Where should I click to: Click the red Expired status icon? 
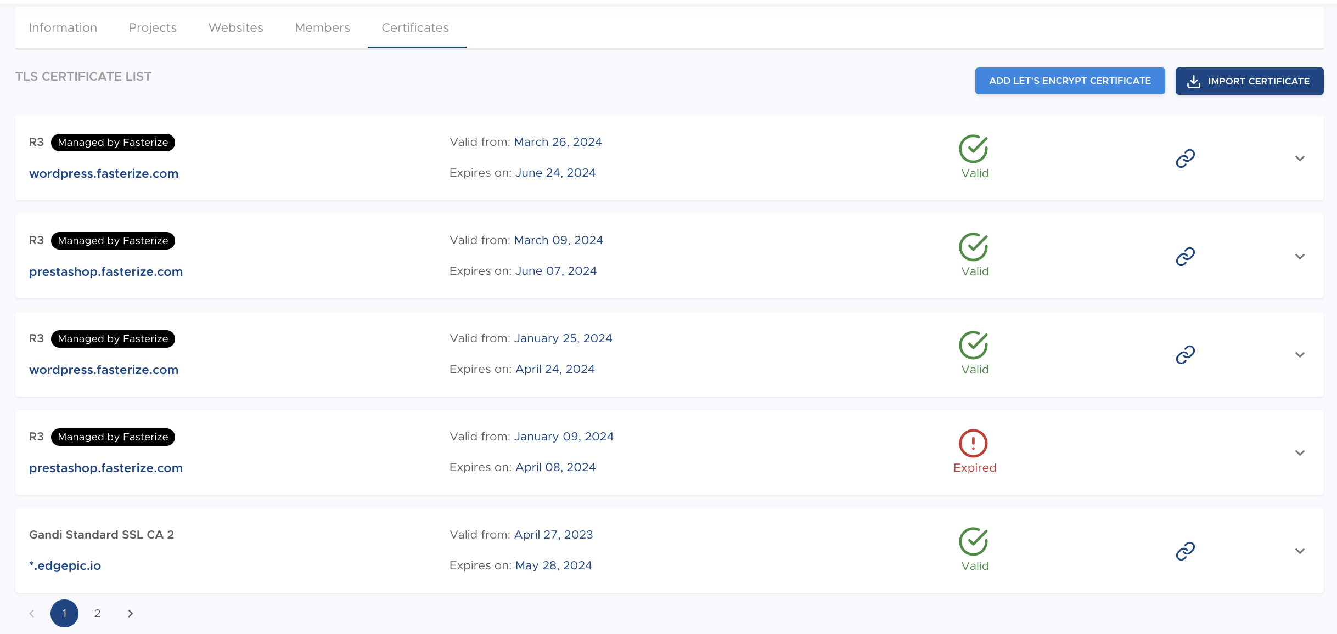[973, 443]
